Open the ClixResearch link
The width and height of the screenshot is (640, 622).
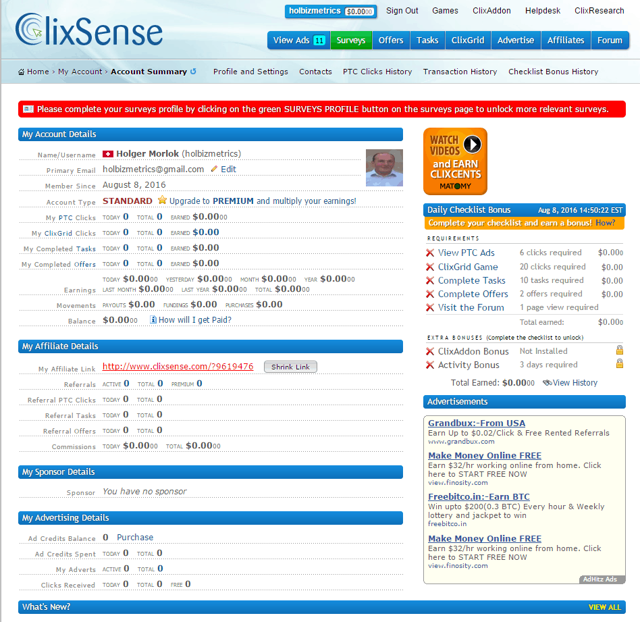(x=599, y=11)
